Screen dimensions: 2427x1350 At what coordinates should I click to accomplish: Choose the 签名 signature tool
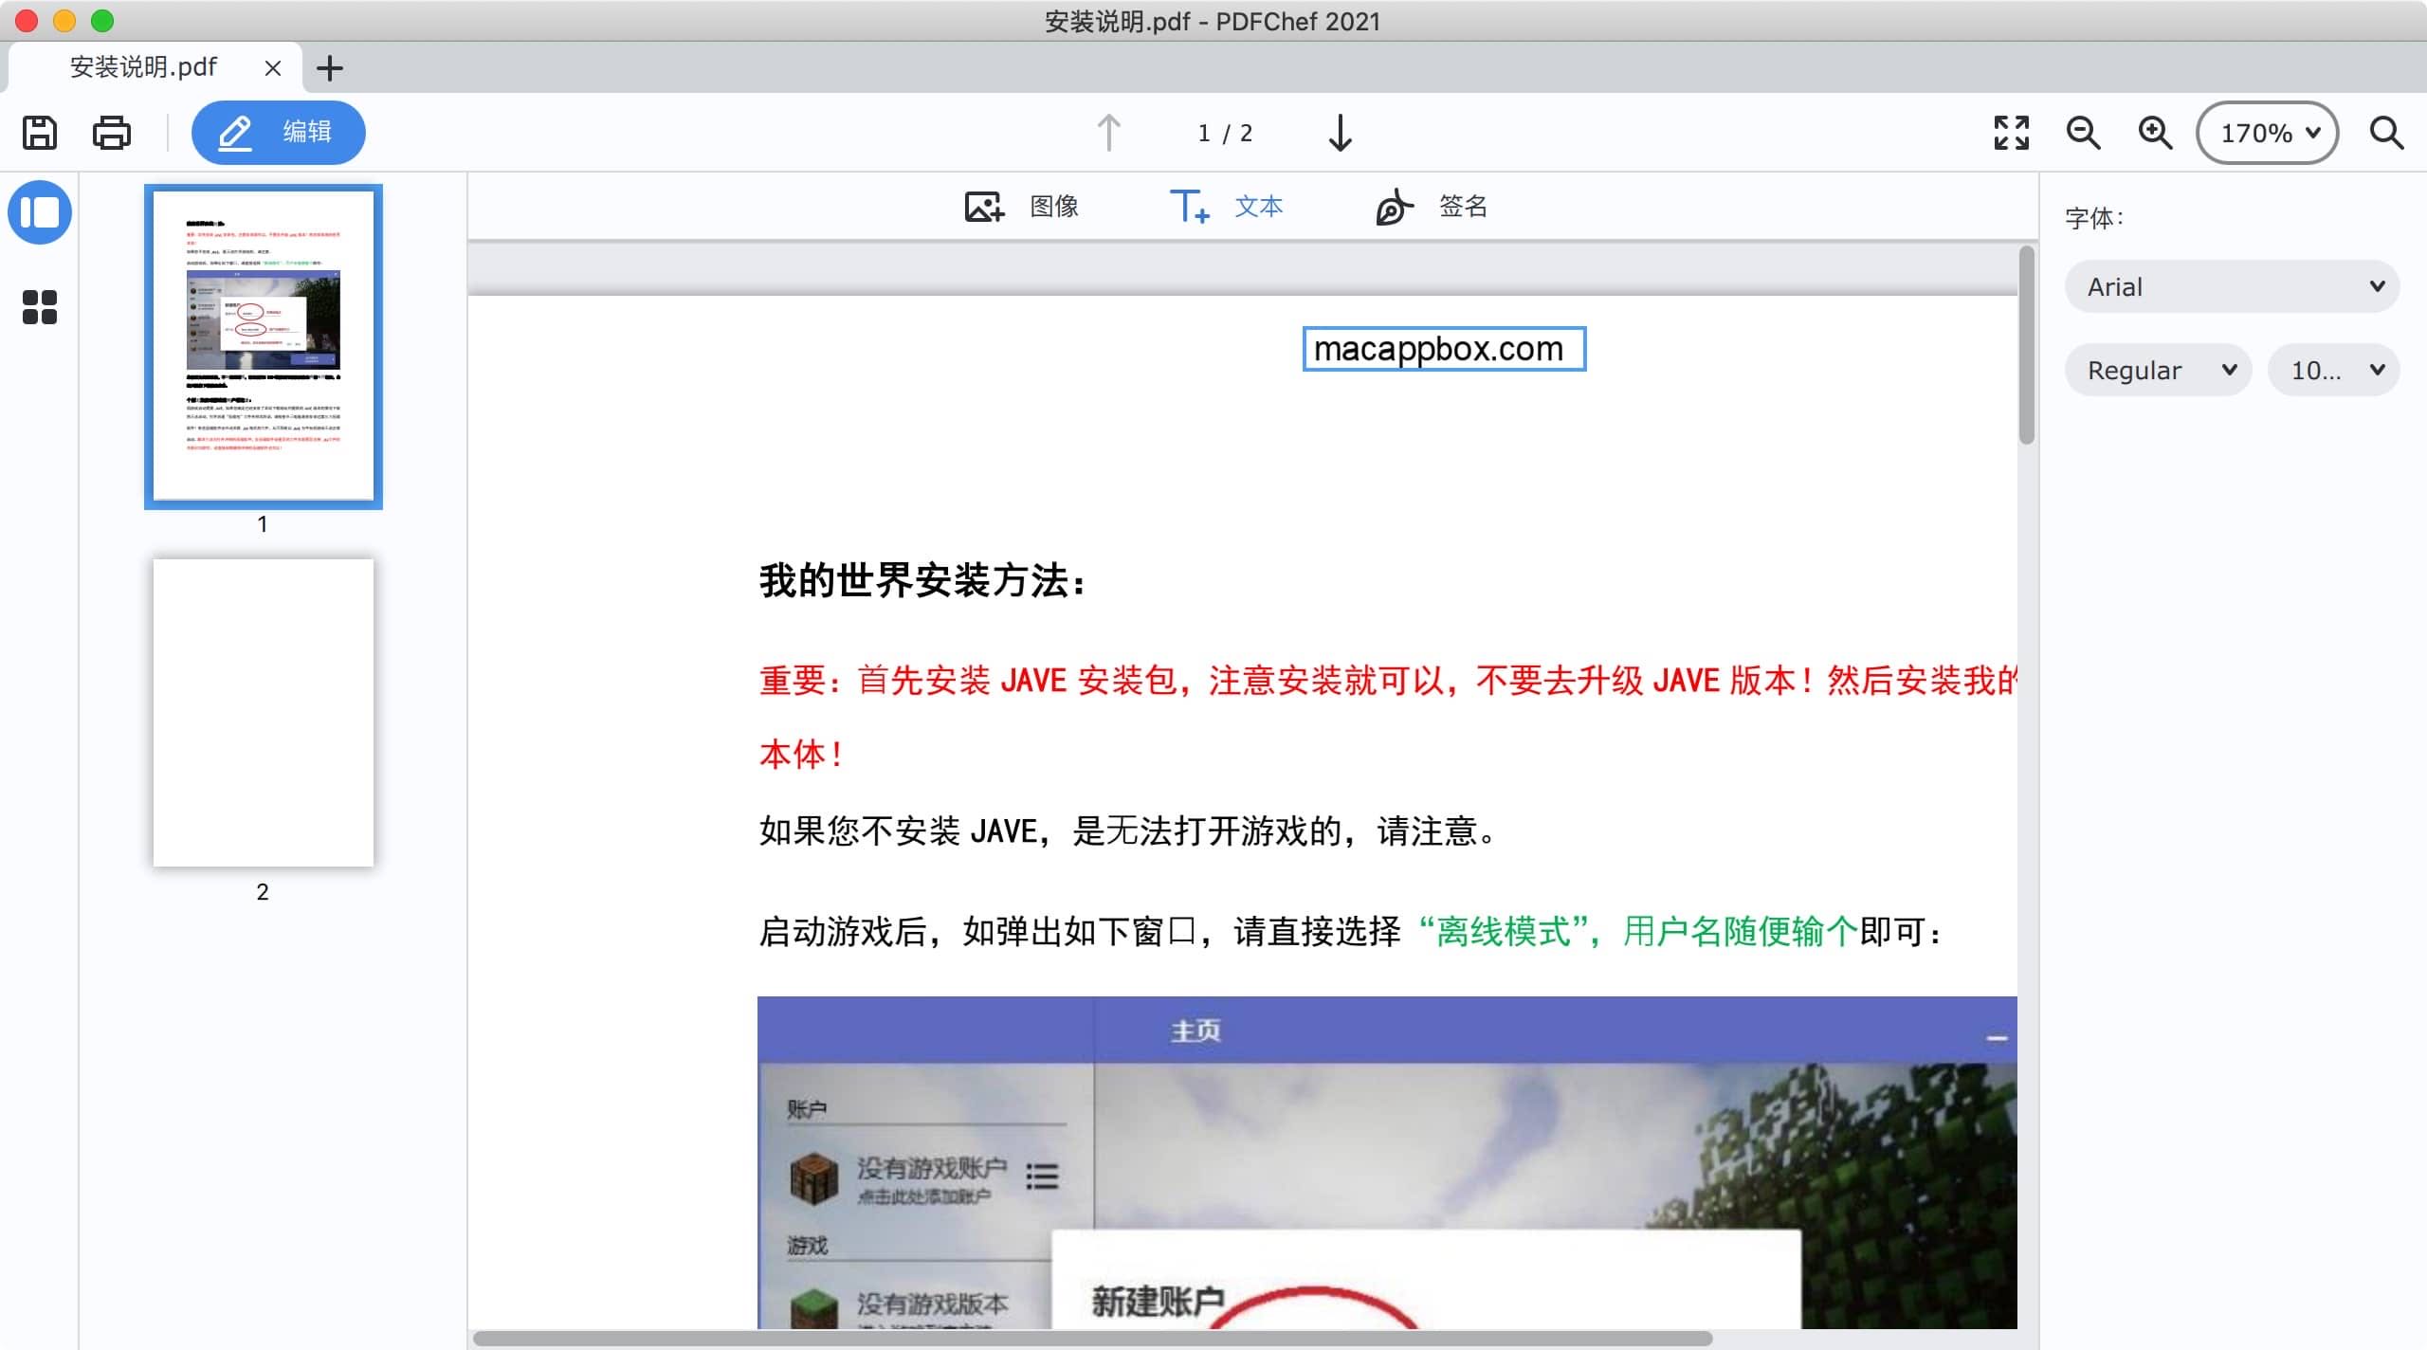click(1431, 206)
